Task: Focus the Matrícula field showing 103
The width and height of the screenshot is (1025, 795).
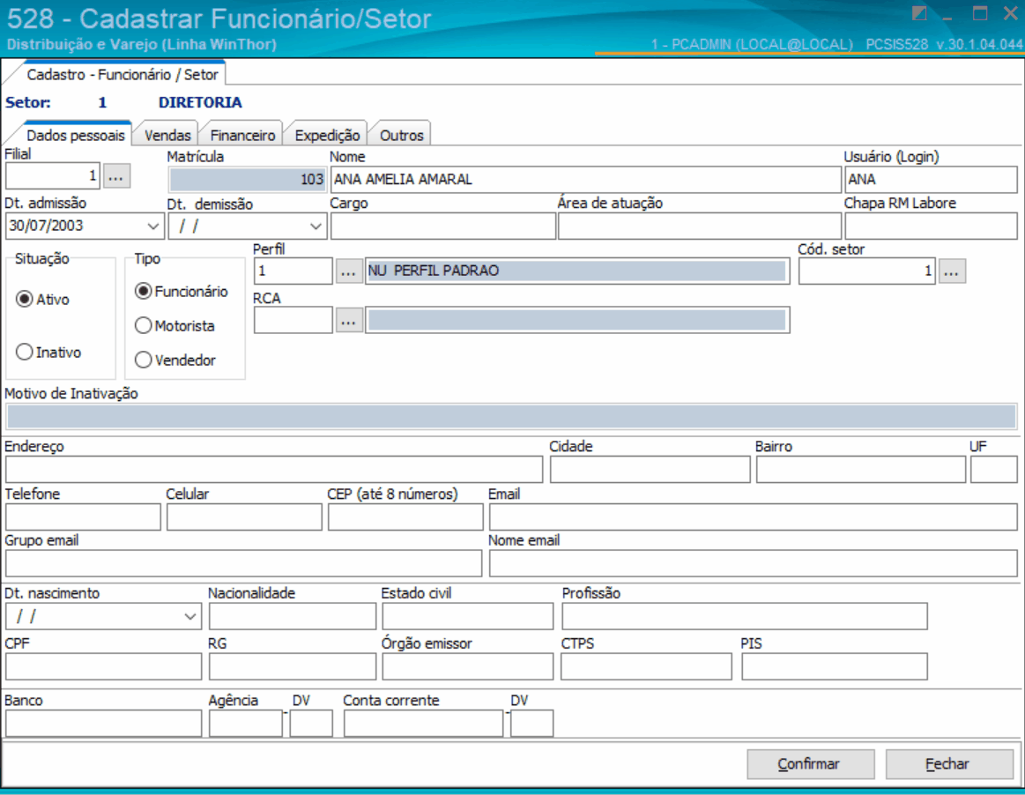Action: pos(247,180)
